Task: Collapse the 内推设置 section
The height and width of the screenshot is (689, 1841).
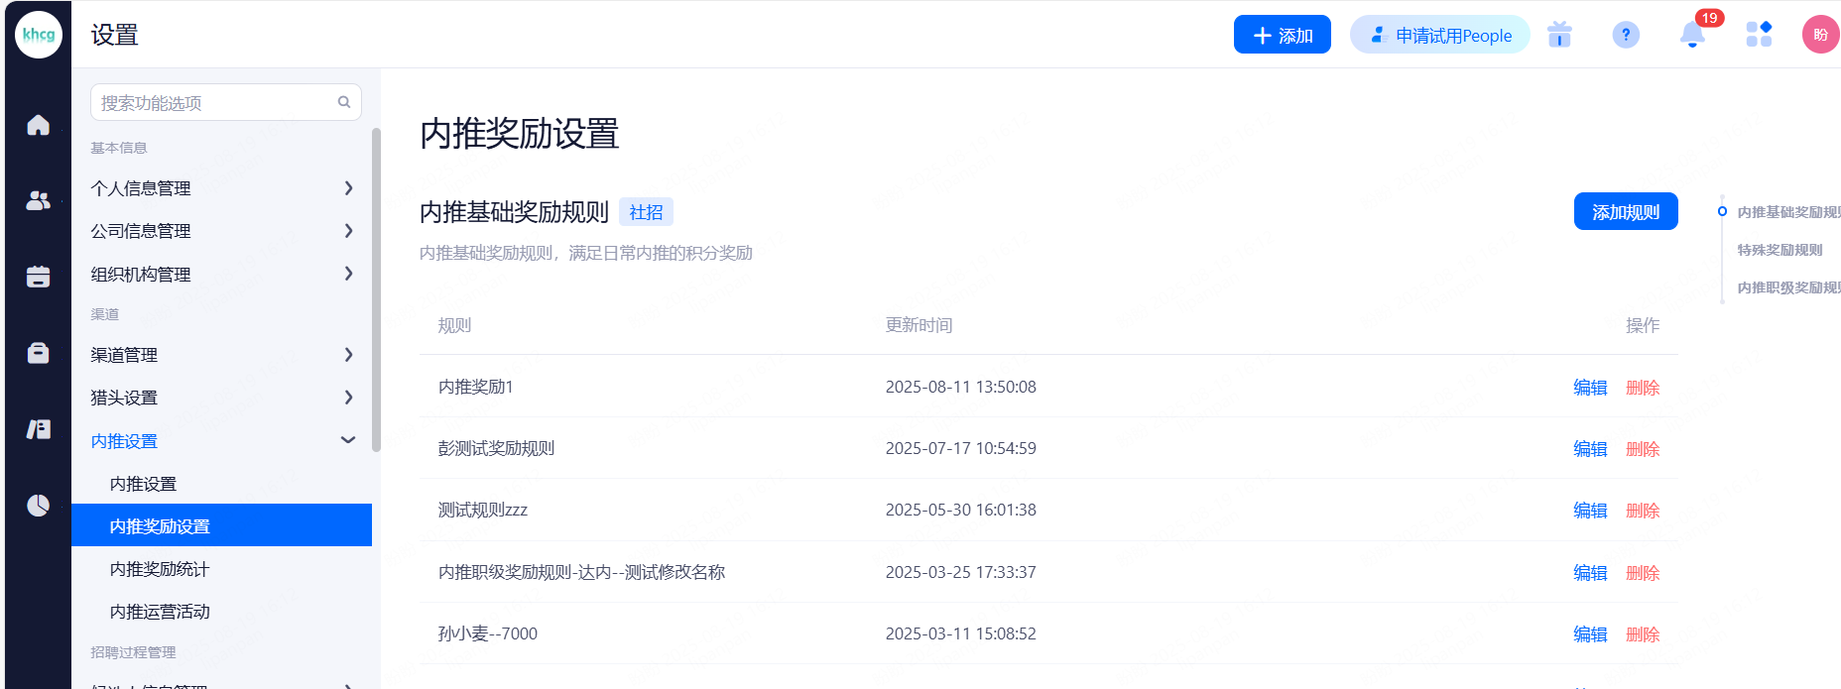Action: coord(221,441)
